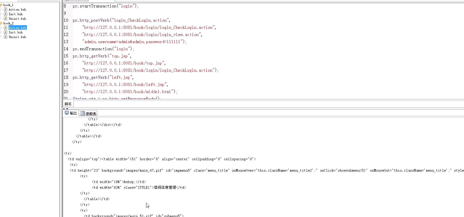Click line number 9 in the editor gutter

(x=65, y=13)
